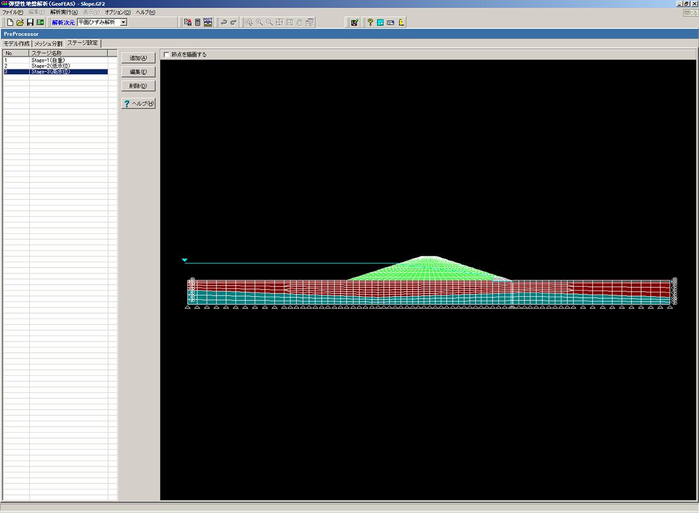Click the yellow icon at toolbar end
699x513 pixels.
401,22
